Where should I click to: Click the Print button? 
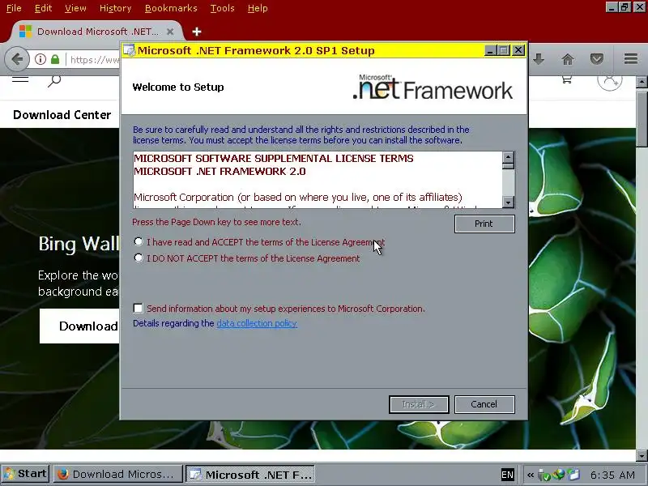[x=484, y=224]
